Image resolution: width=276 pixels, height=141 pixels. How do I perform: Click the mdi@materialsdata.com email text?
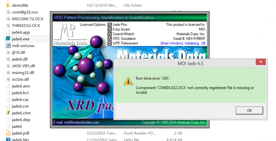click(x=81, y=122)
